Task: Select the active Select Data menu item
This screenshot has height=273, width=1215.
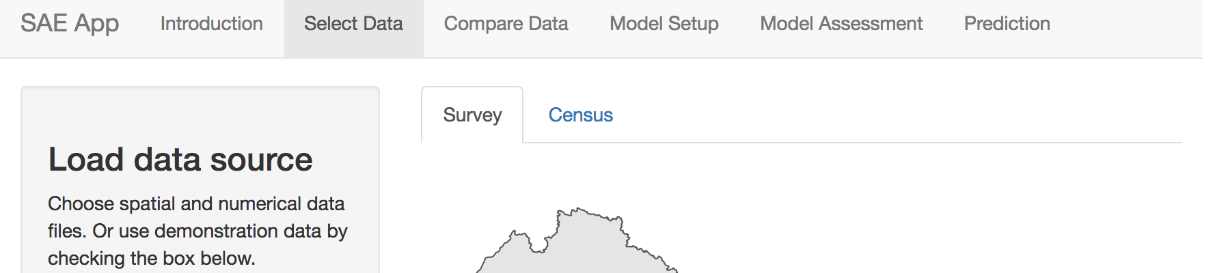Action: [x=353, y=24]
